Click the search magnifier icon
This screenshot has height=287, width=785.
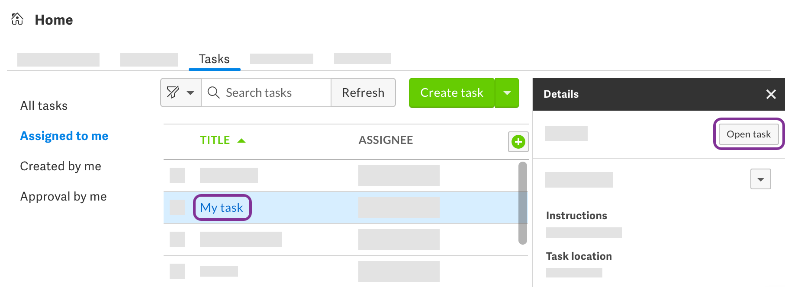(x=213, y=92)
